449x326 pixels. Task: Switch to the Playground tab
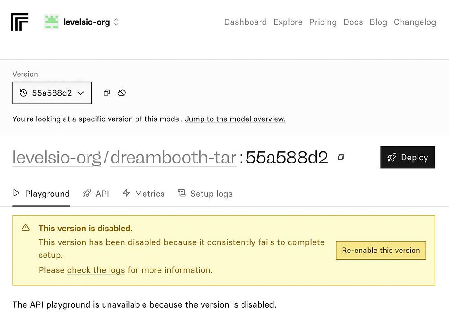pos(41,194)
